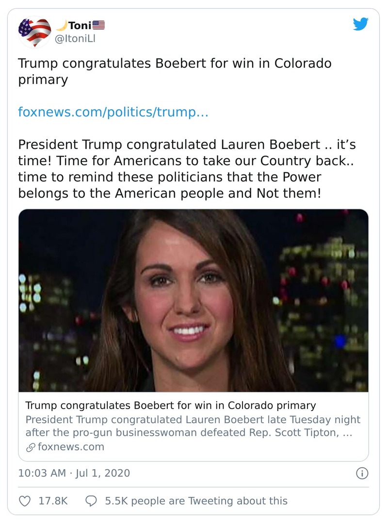Click the Twitter bird logo

tap(360, 24)
